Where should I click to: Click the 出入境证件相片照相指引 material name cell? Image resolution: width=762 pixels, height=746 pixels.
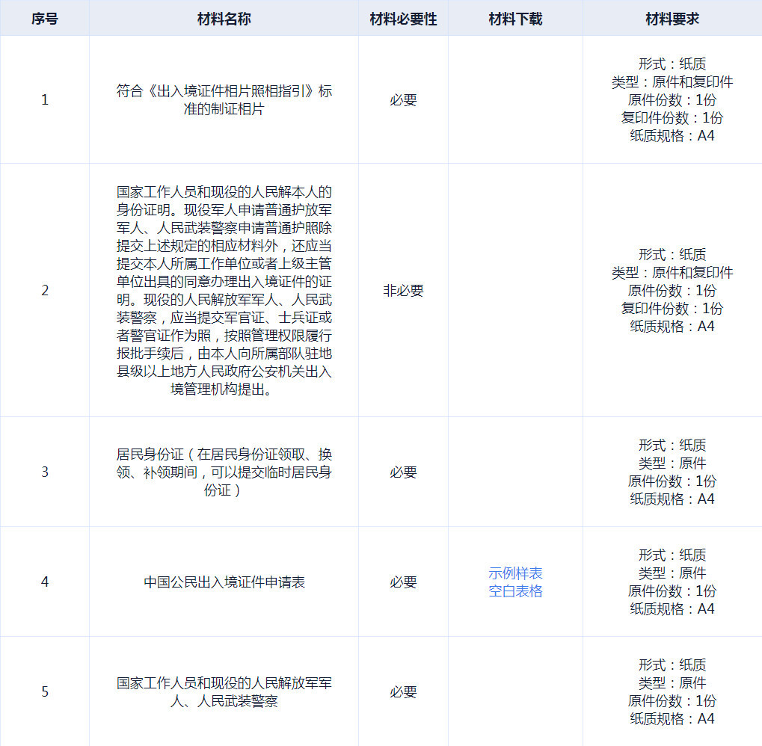click(x=224, y=100)
